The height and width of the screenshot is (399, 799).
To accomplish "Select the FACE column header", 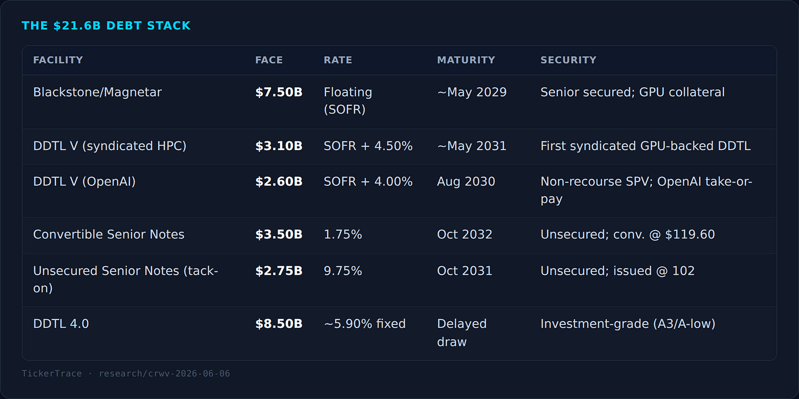I will pos(269,60).
